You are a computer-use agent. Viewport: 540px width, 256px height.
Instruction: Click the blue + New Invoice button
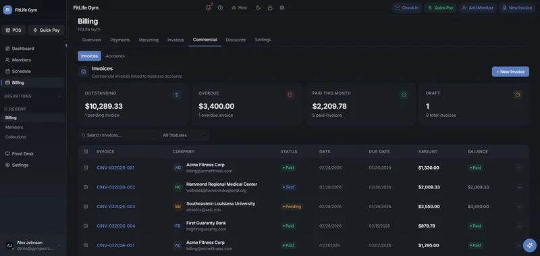[510, 72]
